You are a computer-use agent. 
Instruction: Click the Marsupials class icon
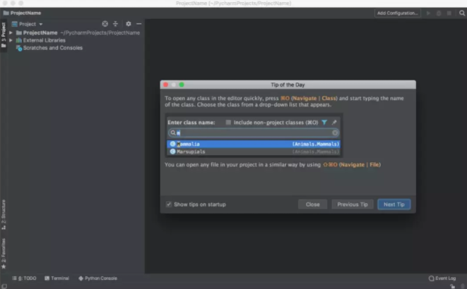point(172,152)
